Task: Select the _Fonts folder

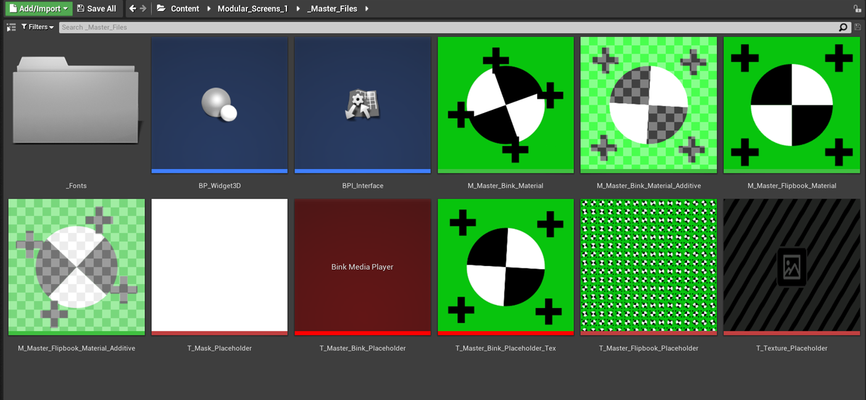Action: coord(77,105)
